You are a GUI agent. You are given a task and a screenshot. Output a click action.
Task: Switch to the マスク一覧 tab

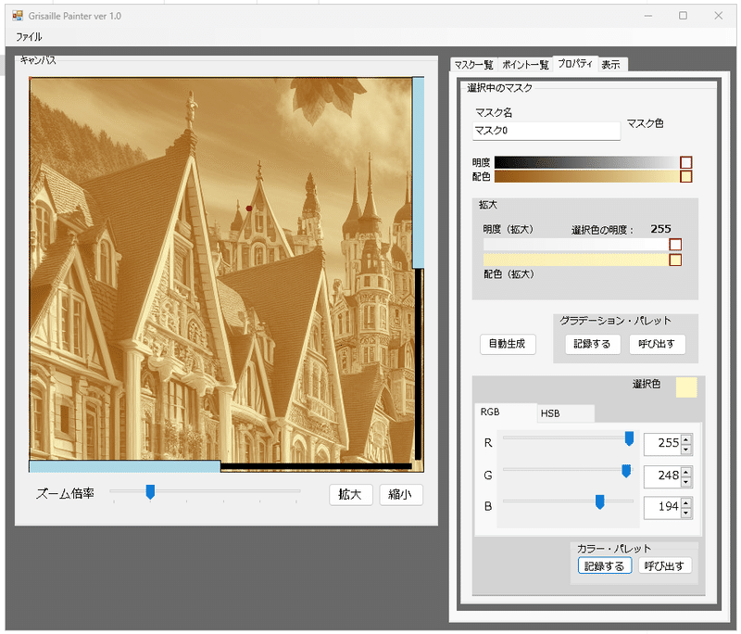click(x=474, y=65)
